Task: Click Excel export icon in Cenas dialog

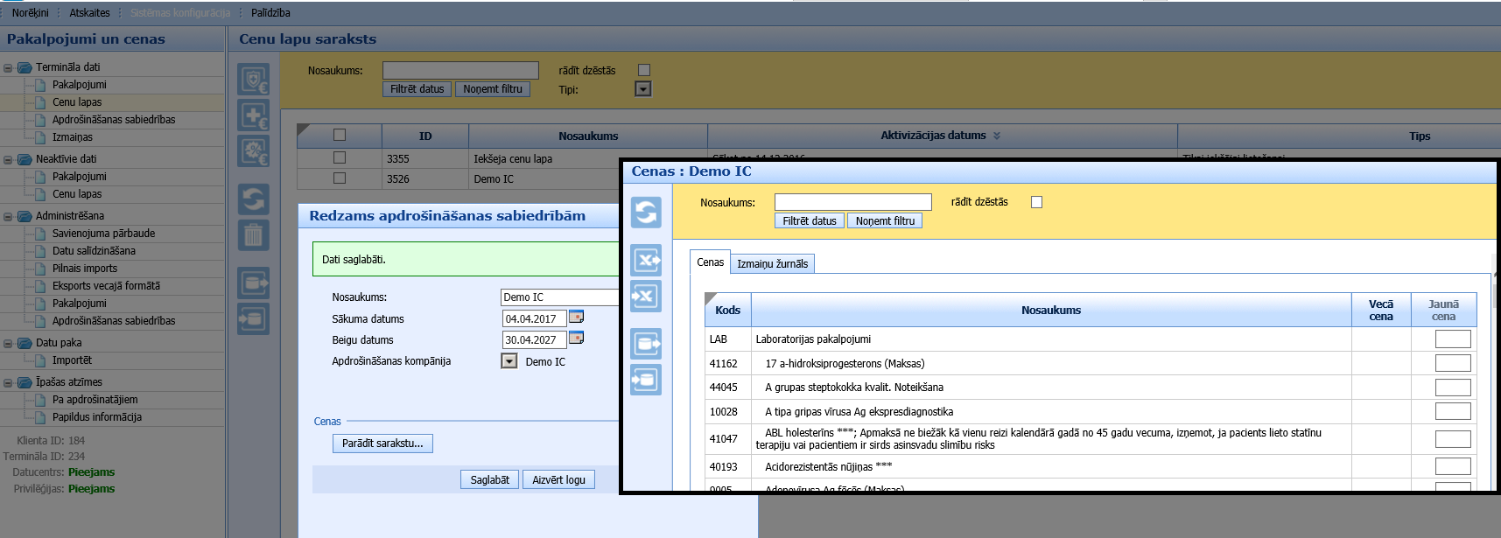Action: coord(646,260)
